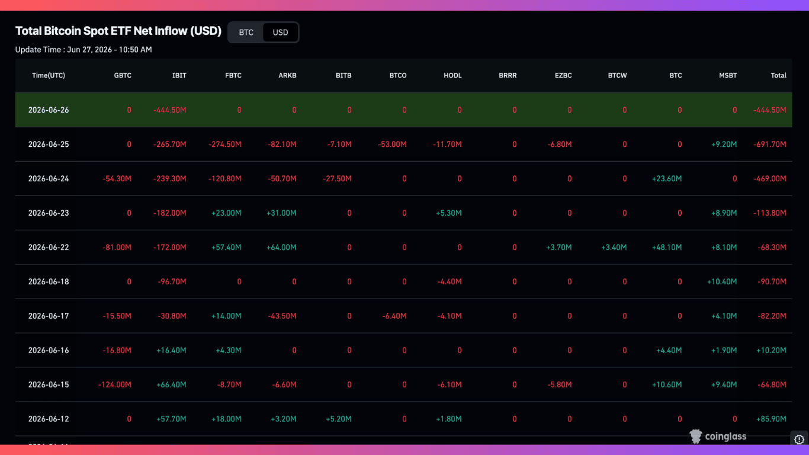
Task: Click the IBIT column header
Action: click(179, 75)
